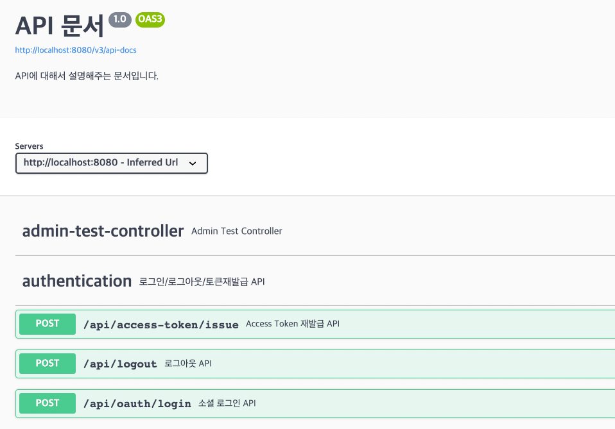Viewport: 615px width, 429px height.
Task: Click the 1.0 version badge
Action: point(119,20)
